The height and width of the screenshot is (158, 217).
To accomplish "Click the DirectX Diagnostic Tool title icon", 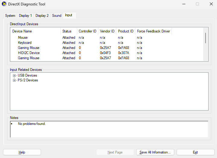I will [x=4, y=4].
